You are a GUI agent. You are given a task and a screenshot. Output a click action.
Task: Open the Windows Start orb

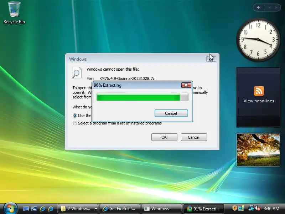10,208
